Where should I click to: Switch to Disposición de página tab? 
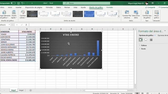[34, 8]
